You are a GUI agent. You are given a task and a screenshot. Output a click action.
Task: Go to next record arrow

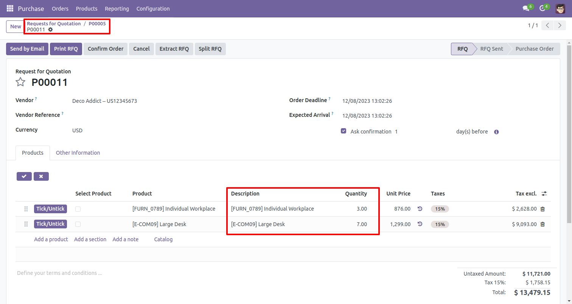click(560, 26)
